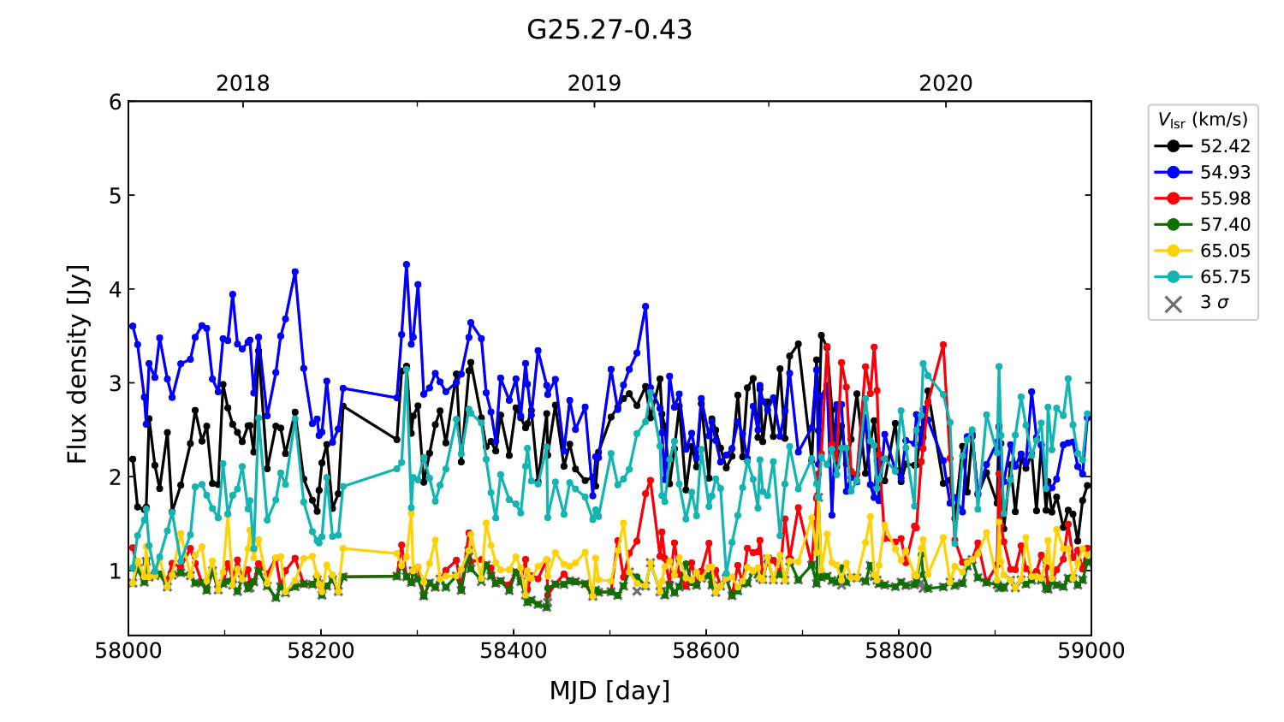Click the black 52.42 legend marker
The width and height of the screenshot is (1284, 722).
point(1173,146)
